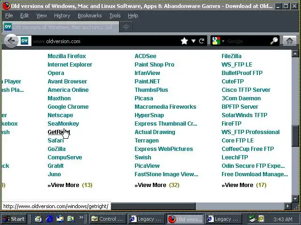301x225 pixels.
Task: Click the vertical scrollbar thumb
Action: coord(295,136)
